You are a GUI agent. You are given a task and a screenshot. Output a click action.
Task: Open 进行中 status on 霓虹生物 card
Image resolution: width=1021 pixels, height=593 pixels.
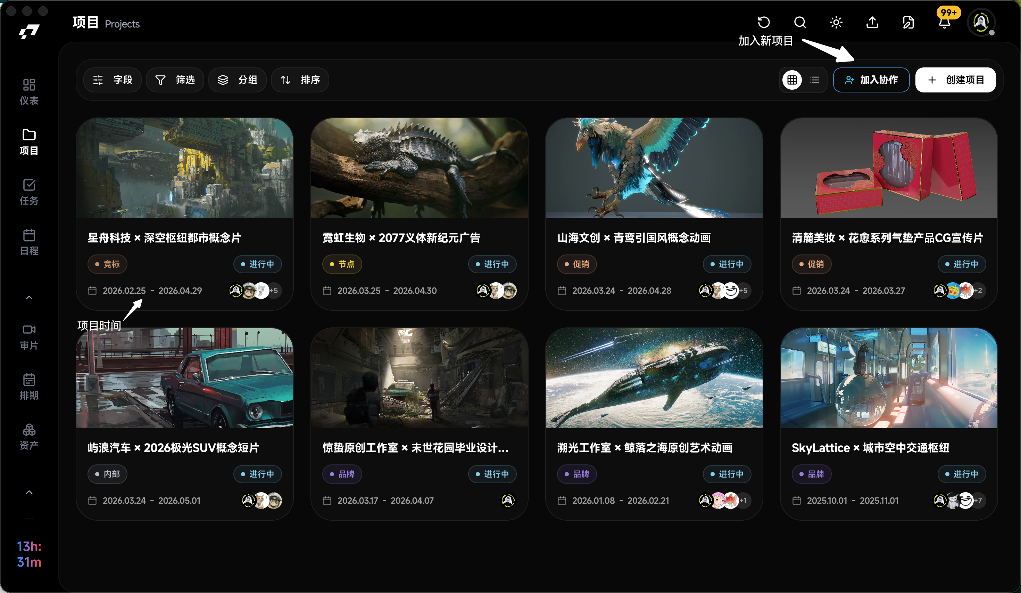point(492,264)
